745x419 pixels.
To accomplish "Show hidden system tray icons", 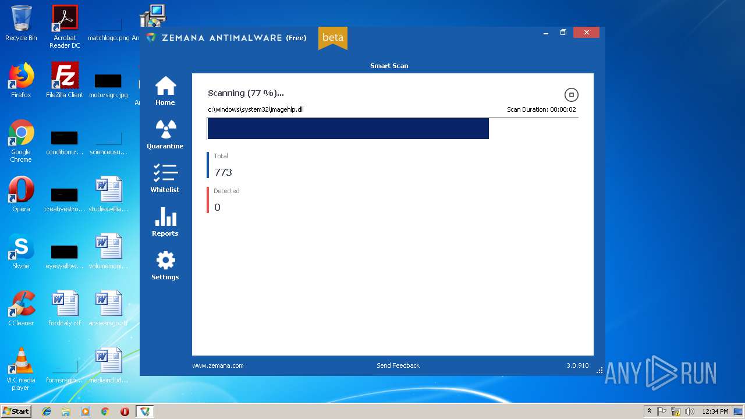I will (x=649, y=411).
